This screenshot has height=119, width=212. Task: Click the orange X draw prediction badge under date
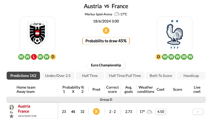(106, 30)
